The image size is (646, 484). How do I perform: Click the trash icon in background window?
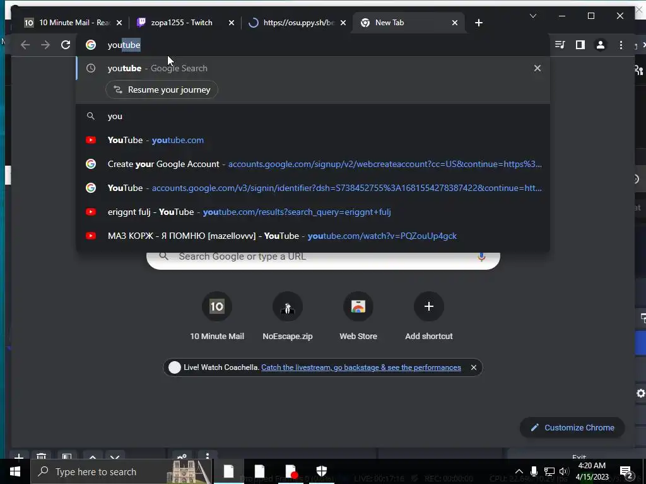tap(41, 456)
